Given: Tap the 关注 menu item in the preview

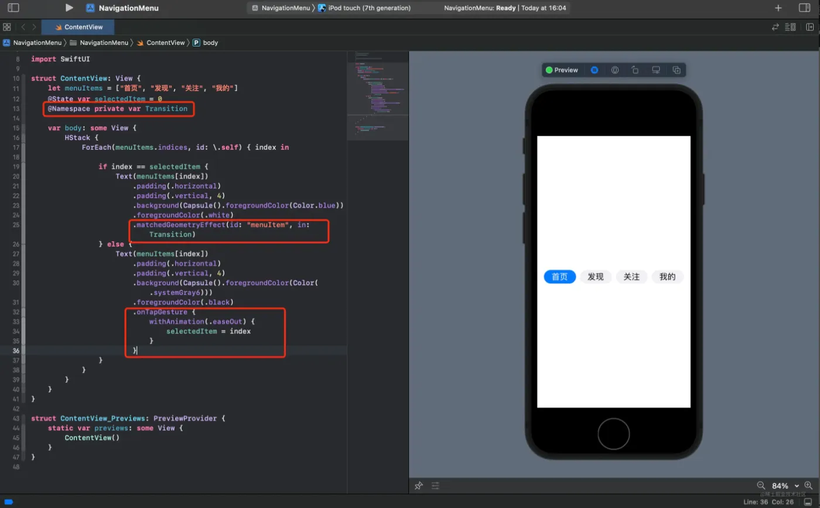Looking at the screenshot, I should point(631,277).
